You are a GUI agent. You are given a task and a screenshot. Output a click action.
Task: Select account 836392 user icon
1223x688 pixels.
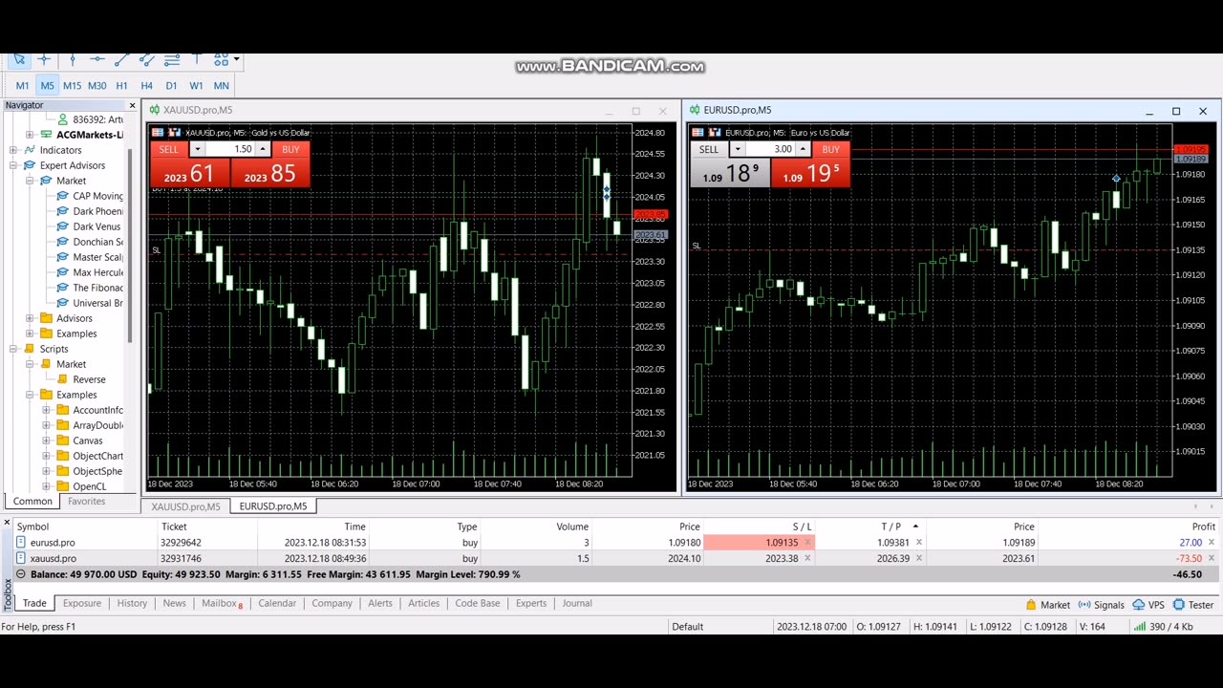coord(63,119)
